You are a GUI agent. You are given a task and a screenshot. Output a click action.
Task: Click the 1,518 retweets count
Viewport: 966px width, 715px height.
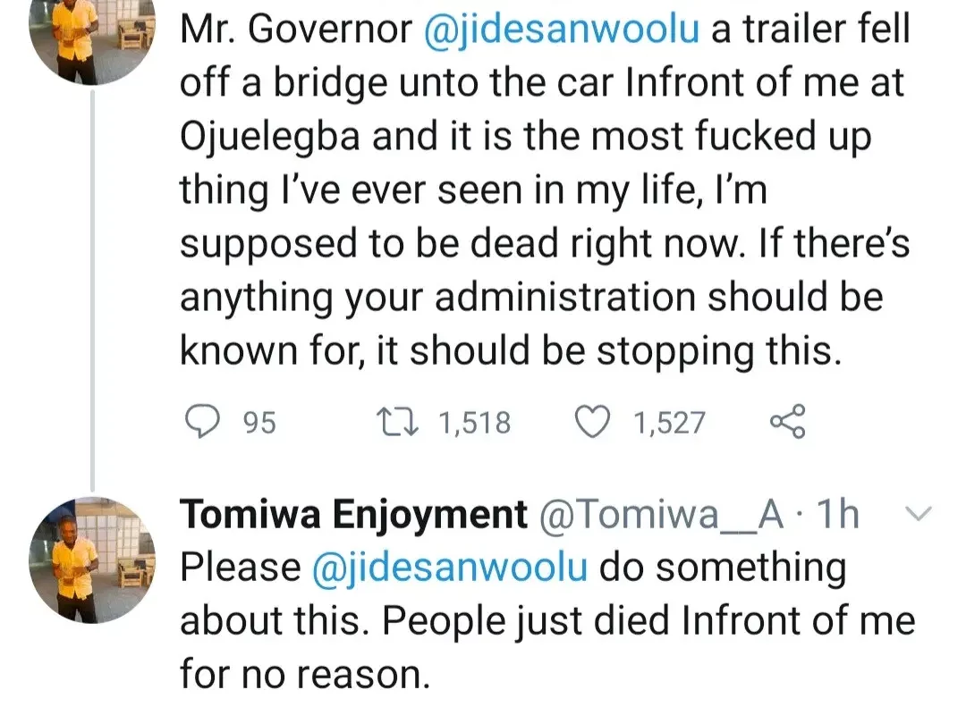pyautogui.click(x=474, y=422)
